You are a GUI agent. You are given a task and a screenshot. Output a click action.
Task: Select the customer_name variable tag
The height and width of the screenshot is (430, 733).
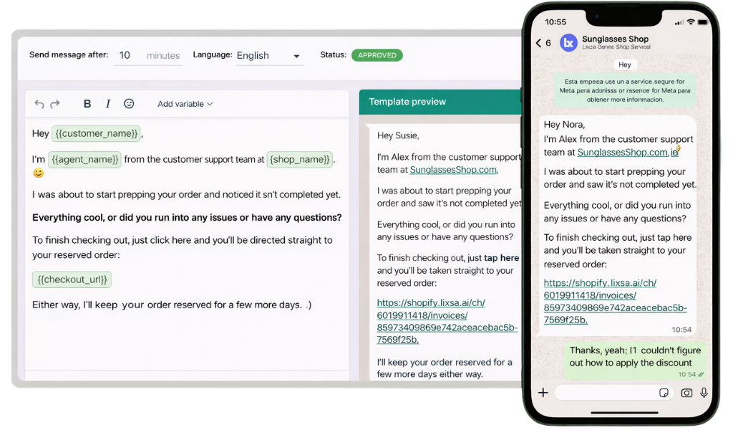point(96,133)
